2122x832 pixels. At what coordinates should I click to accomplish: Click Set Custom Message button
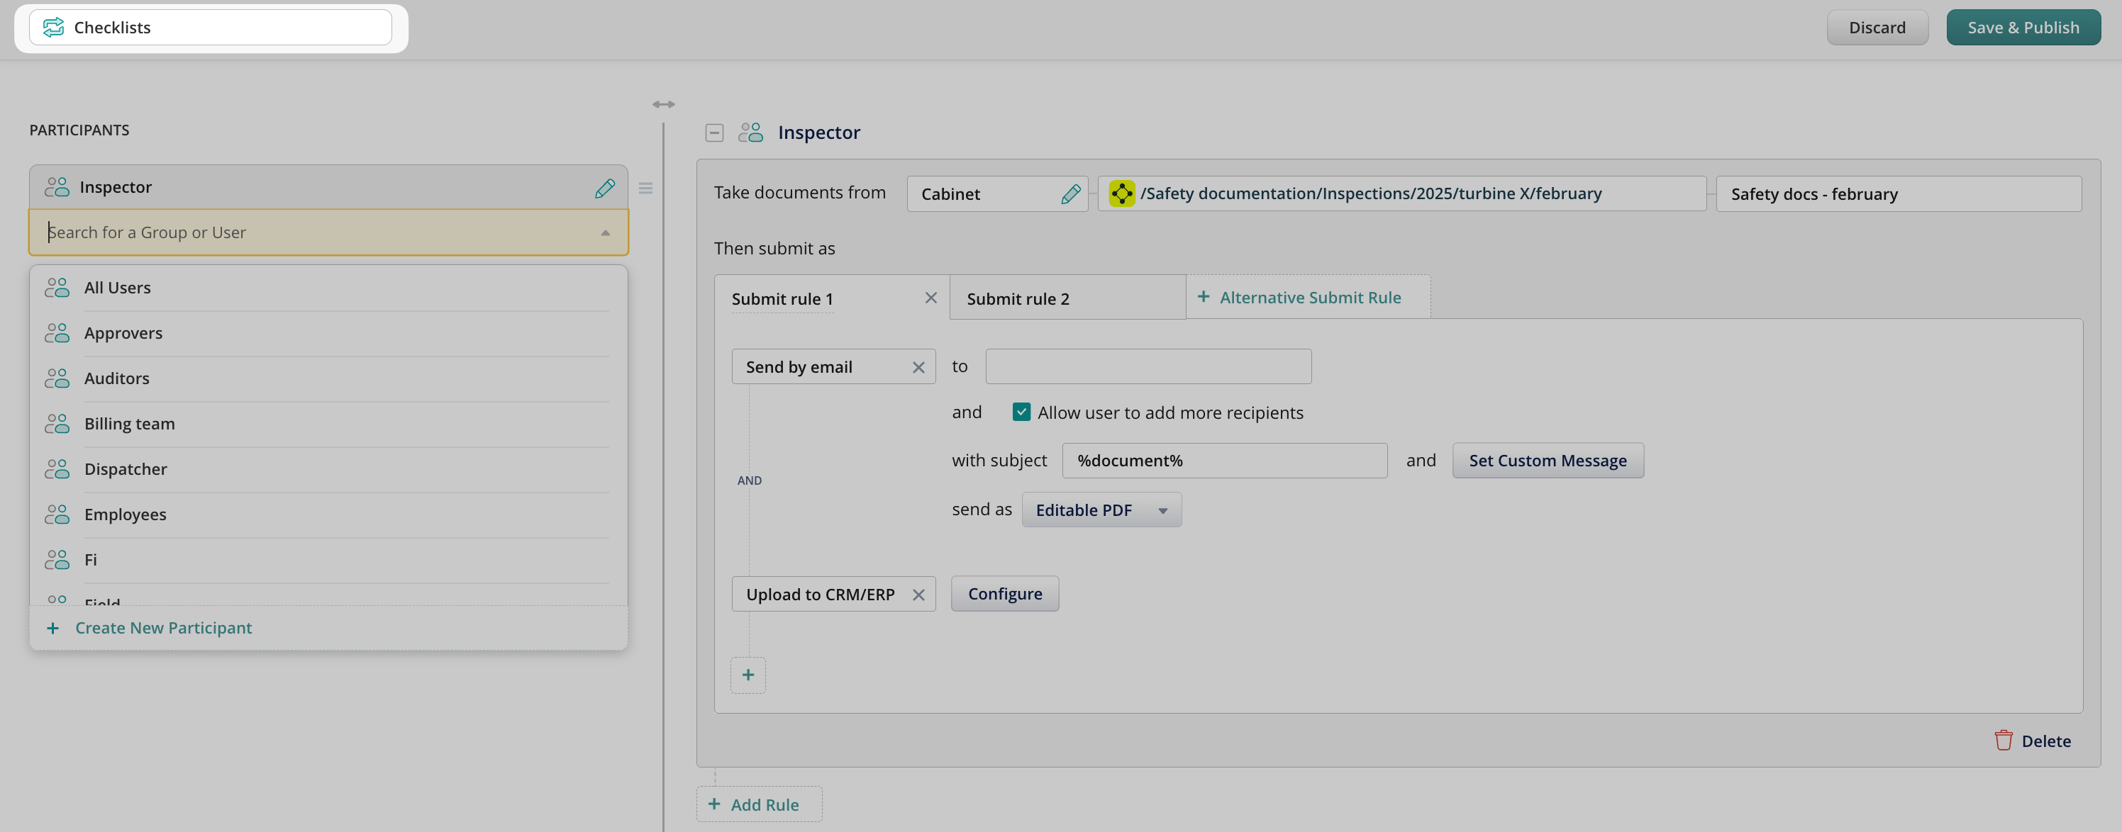point(1547,461)
